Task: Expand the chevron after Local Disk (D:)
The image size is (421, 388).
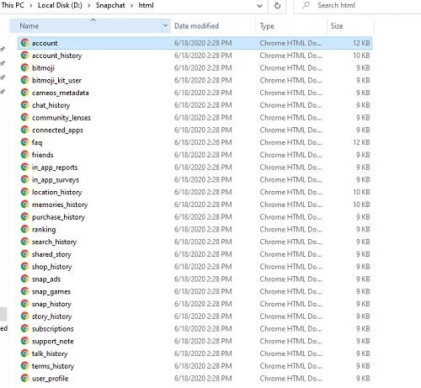Action: pyautogui.click(x=89, y=6)
